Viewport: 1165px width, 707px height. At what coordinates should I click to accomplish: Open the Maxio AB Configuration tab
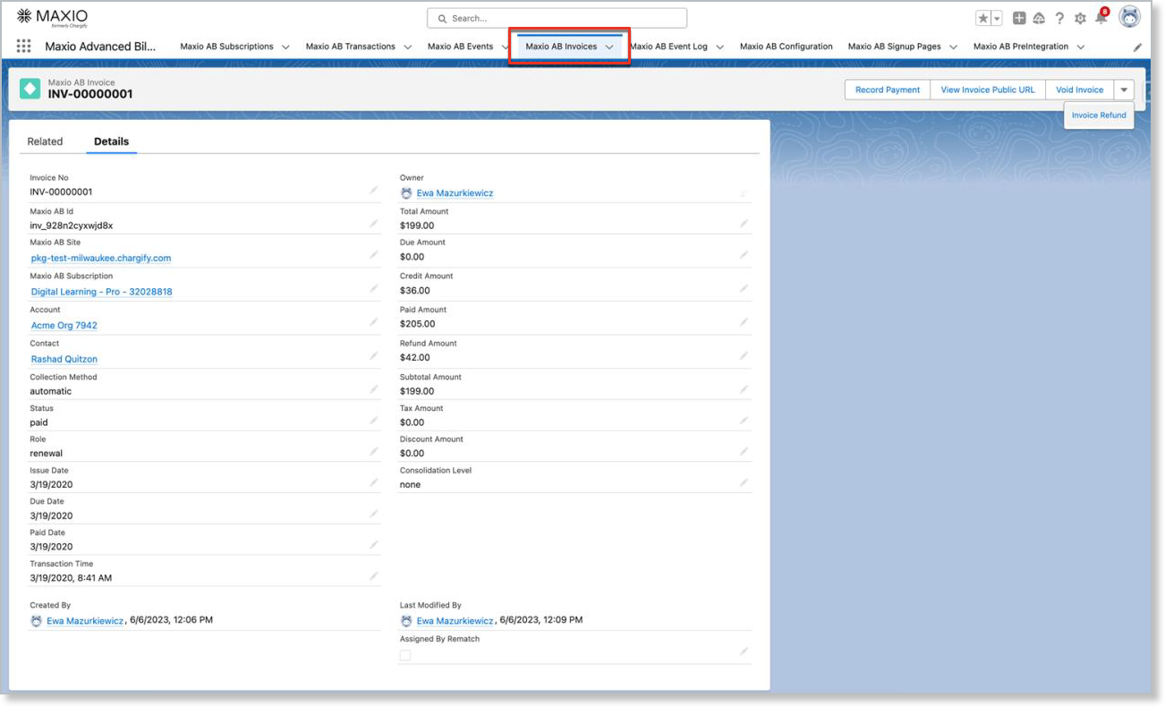(x=786, y=46)
